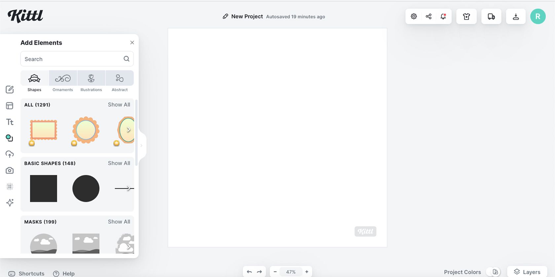
Task: Open the edit pencil tool in sidebar
Action: (x=10, y=89)
